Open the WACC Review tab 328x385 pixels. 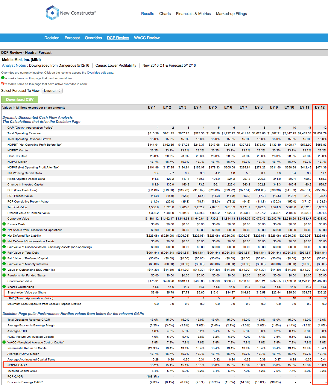tap(147, 38)
